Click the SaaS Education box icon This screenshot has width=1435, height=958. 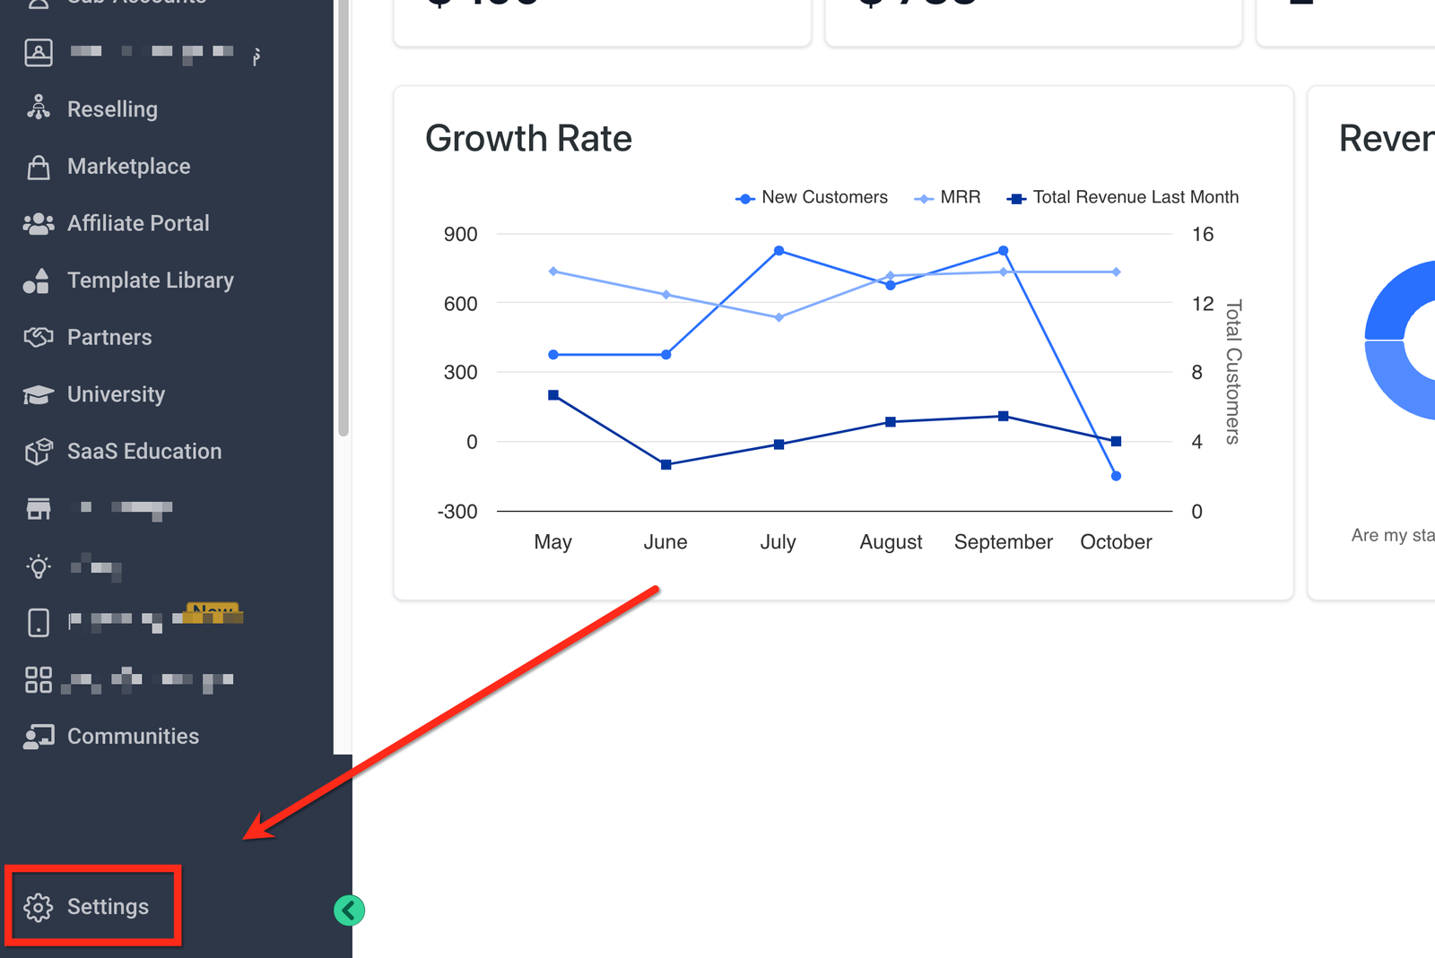tap(38, 452)
